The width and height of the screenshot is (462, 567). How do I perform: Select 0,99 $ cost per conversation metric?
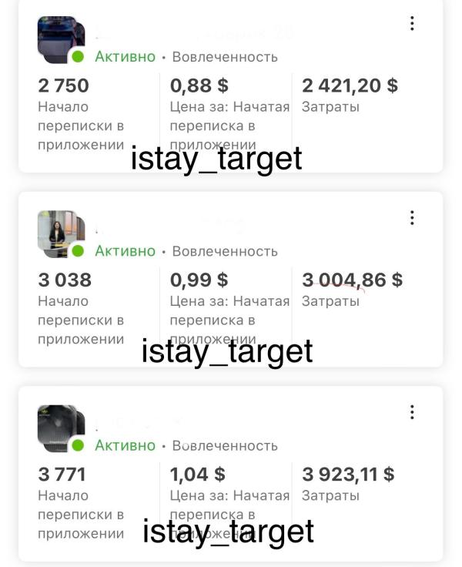point(199,280)
